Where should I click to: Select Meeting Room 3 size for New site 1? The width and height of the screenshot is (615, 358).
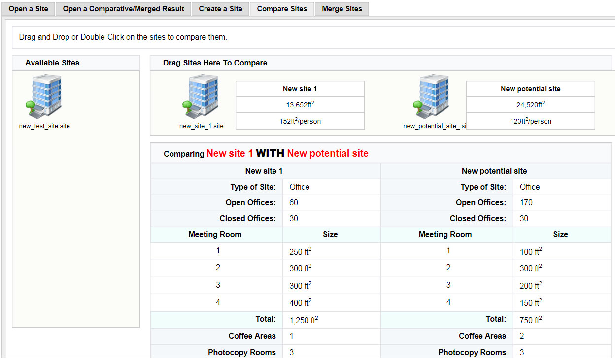pyautogui.click(x=300, y=286)
